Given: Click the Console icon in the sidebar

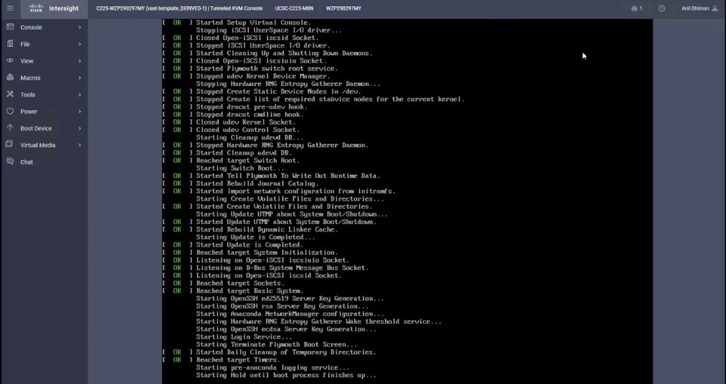Looking at the screenshot, I should (x=10, y=27).
